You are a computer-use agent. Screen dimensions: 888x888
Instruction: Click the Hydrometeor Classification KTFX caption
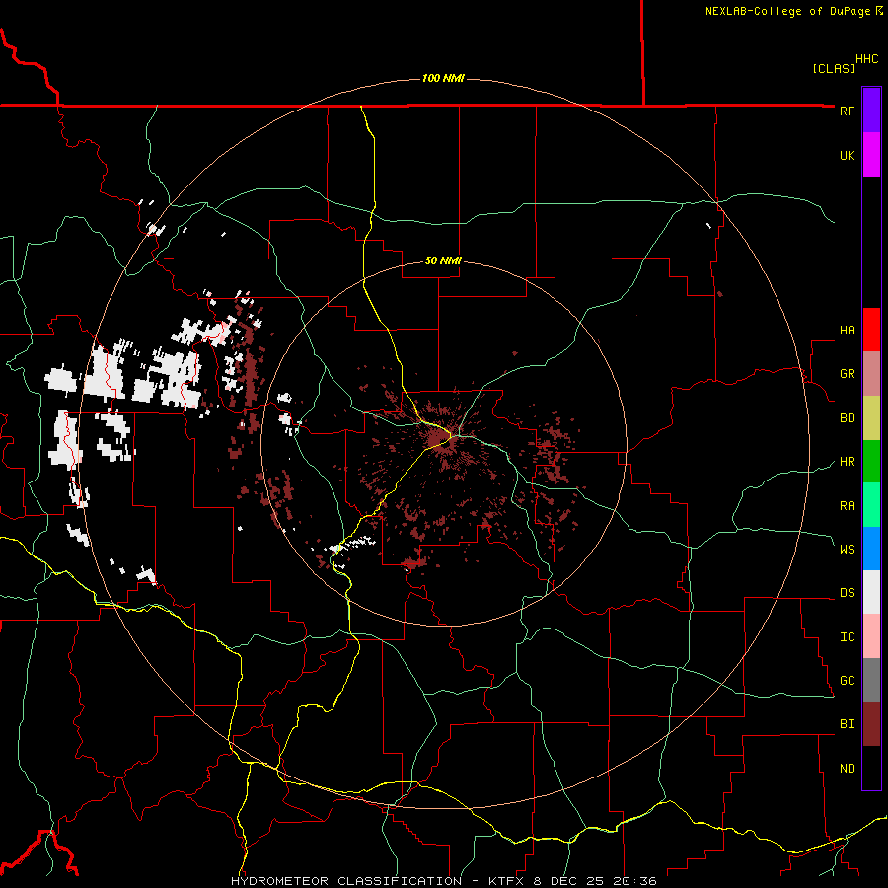coord(443,881)
